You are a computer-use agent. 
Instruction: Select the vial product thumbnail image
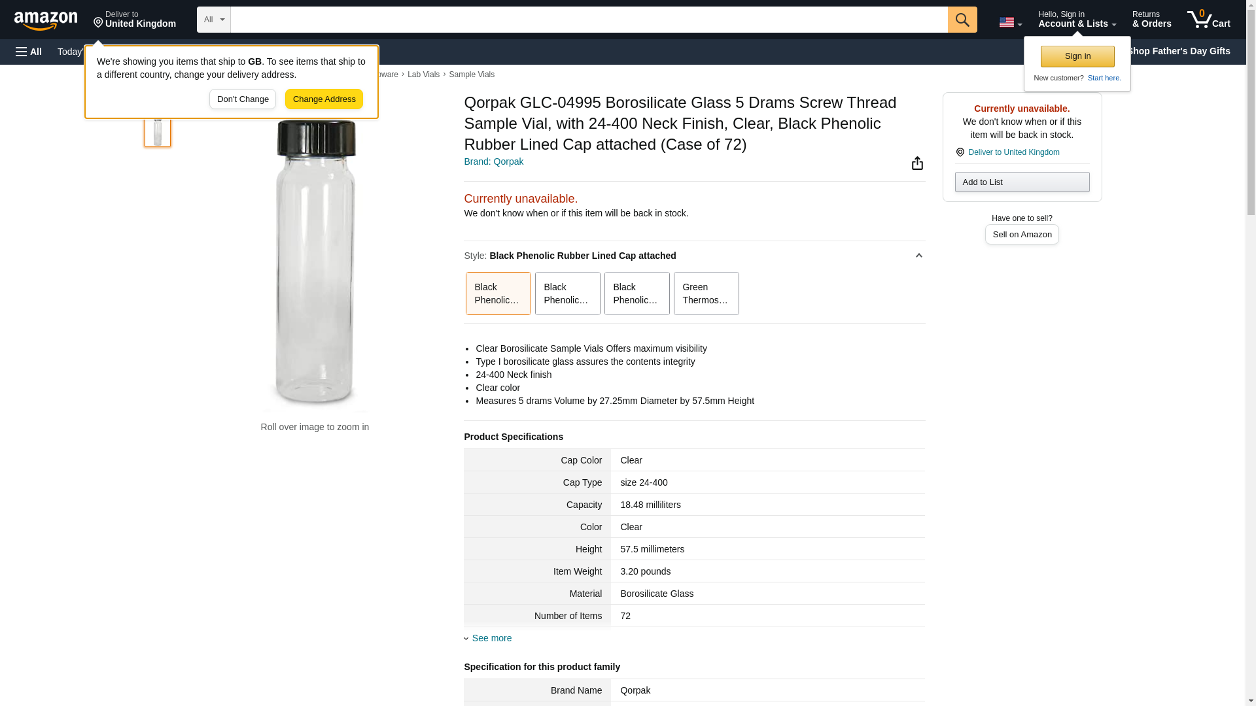point(158,131)
